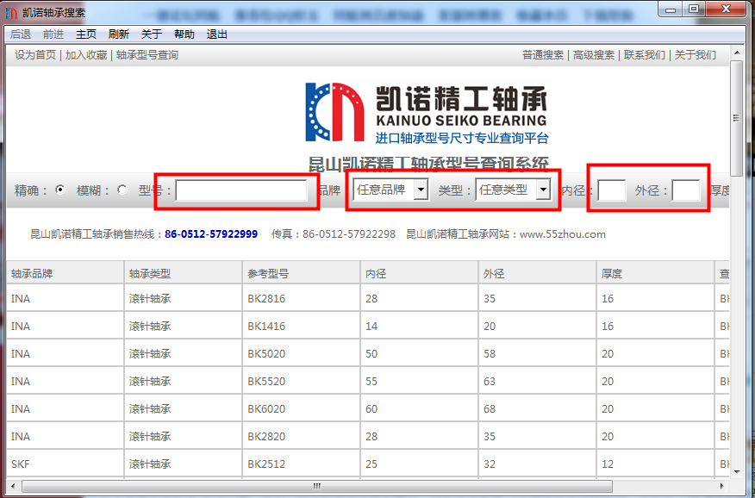Click the app icon in the title bar
This screenshot has width=755, height=498.
[12, 12]
